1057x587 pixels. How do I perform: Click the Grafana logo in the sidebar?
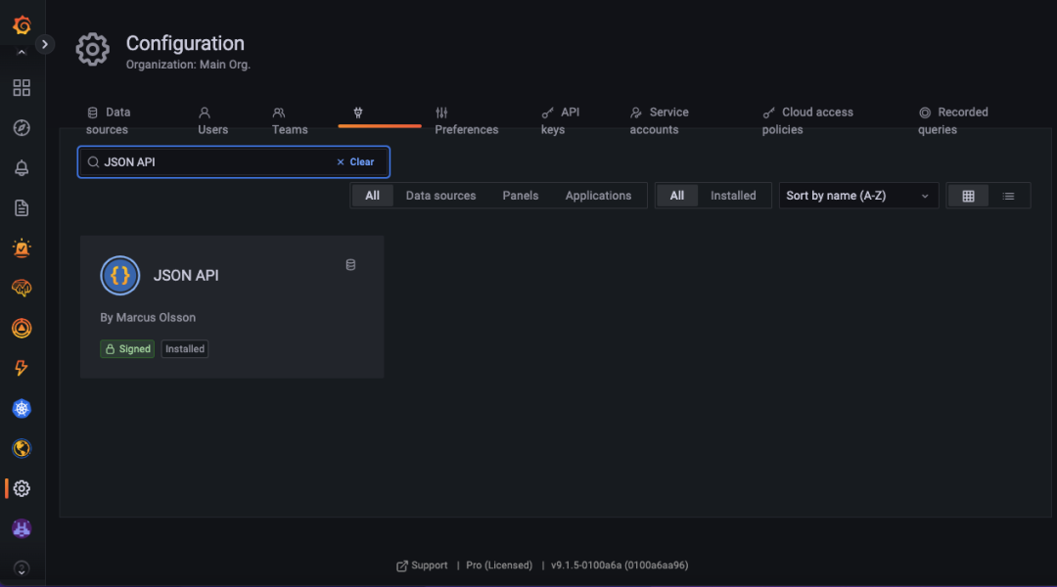click(x=22, y=25)
